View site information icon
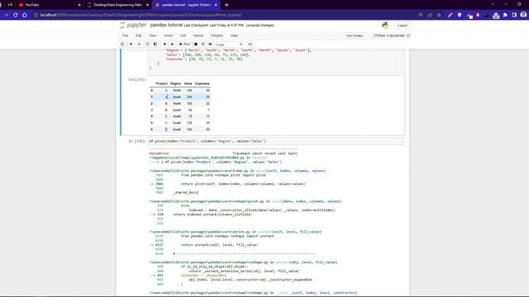The height and width of the screenshot is (297, 529). pos(36,15)
